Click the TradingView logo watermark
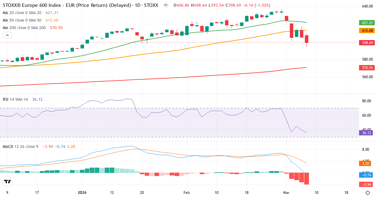 (x=8, y=181)
